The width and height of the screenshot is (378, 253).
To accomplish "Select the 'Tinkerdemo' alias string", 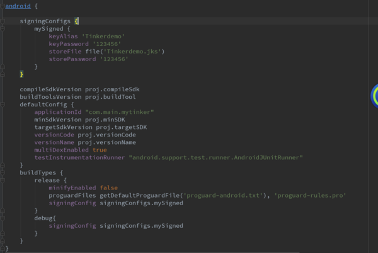I will click(103, 37).
